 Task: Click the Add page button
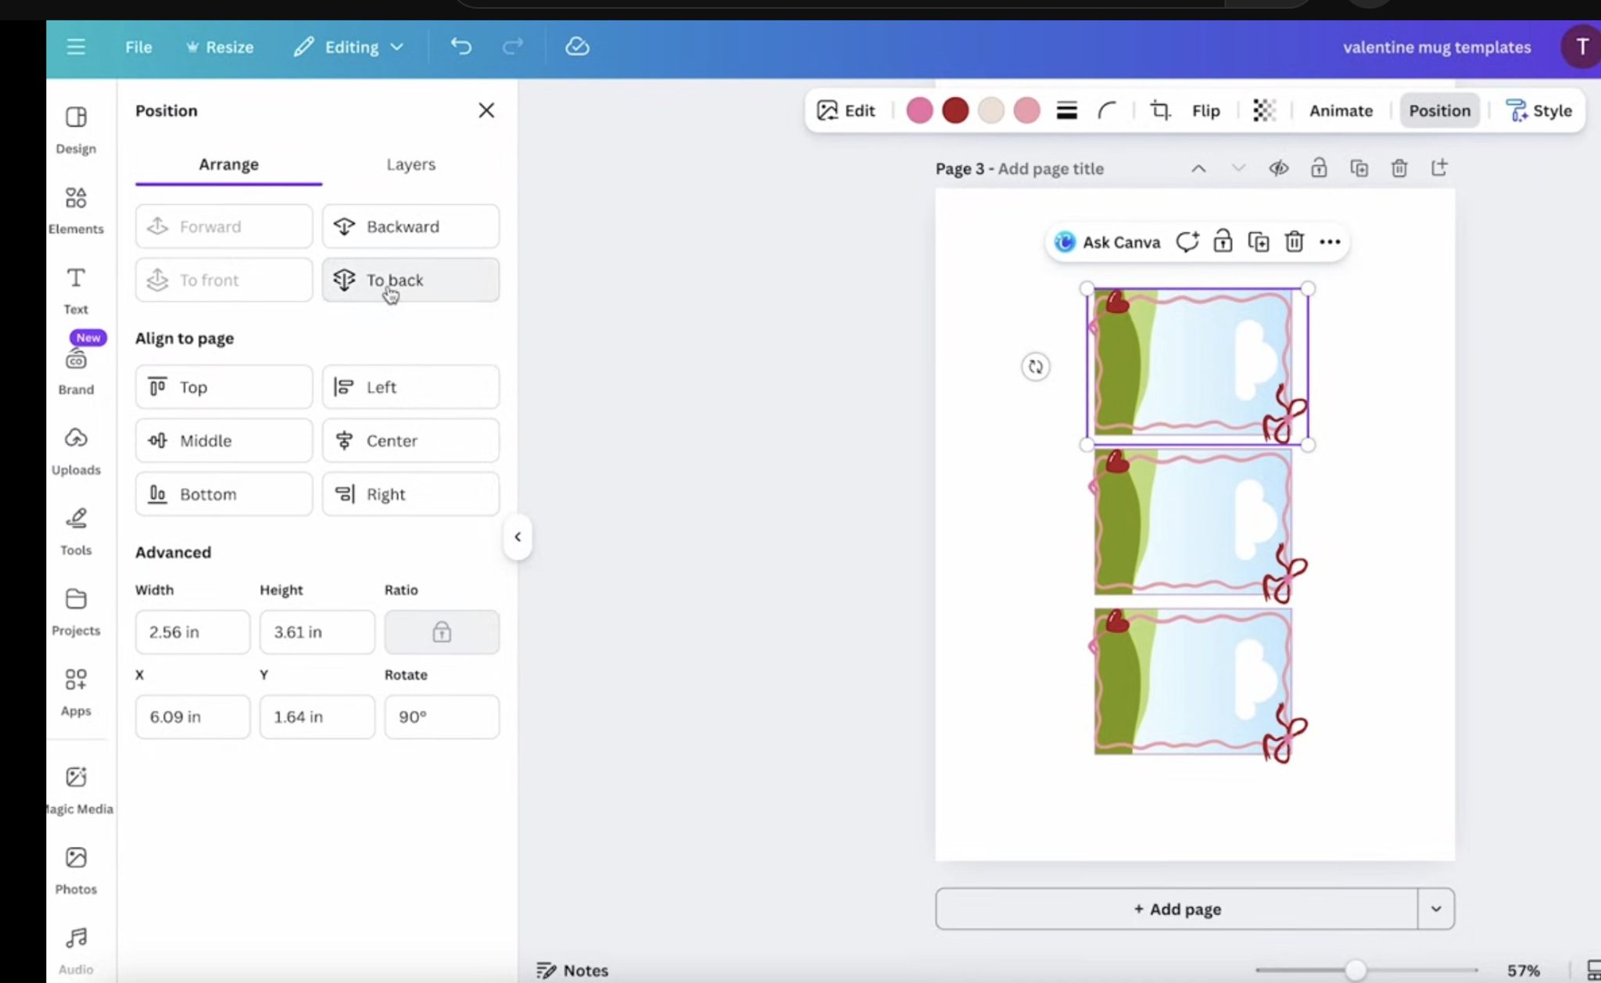(x=1177, y=909)
